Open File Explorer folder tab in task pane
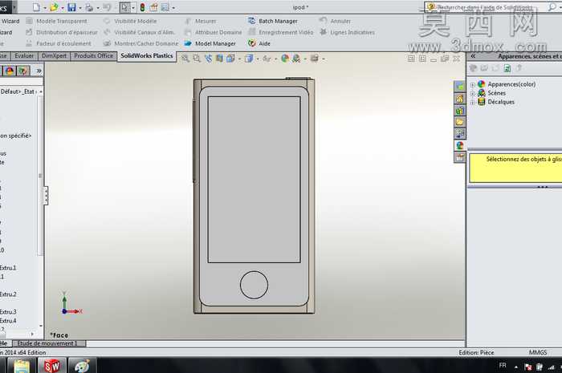The width and height of the screenshot is (562, 373). click(460, 122)
